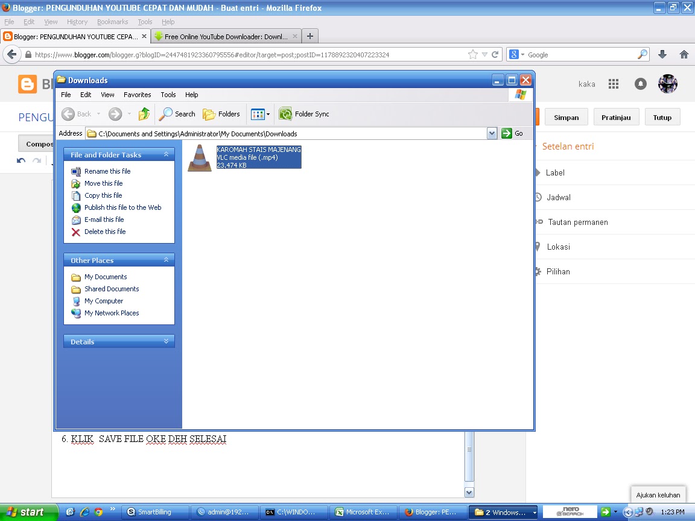
Task: Click the Firefox search magnifier icon
Action: pos(643,54)
